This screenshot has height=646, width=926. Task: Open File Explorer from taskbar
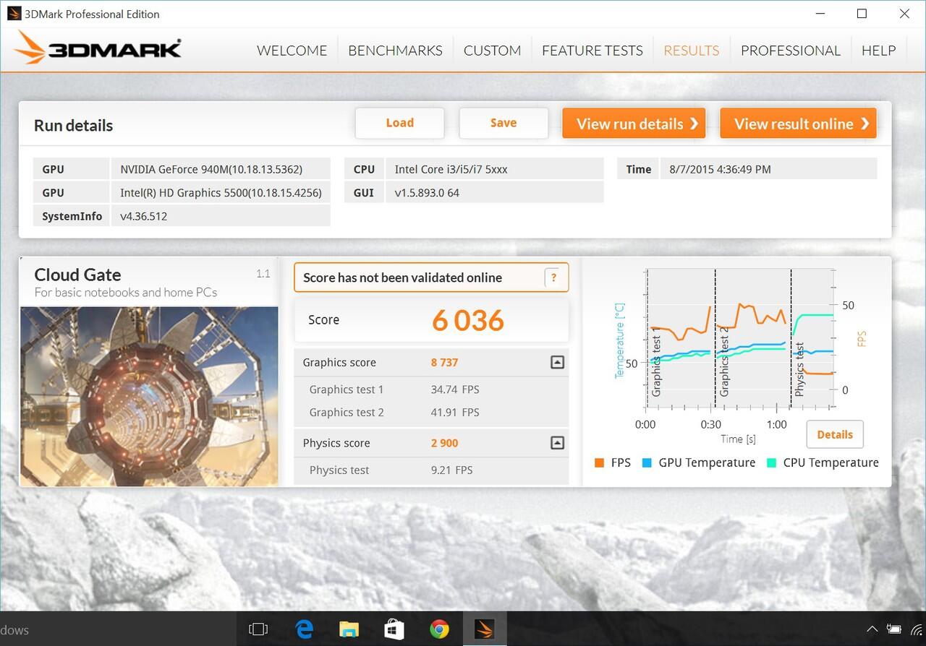pos(349,629)
